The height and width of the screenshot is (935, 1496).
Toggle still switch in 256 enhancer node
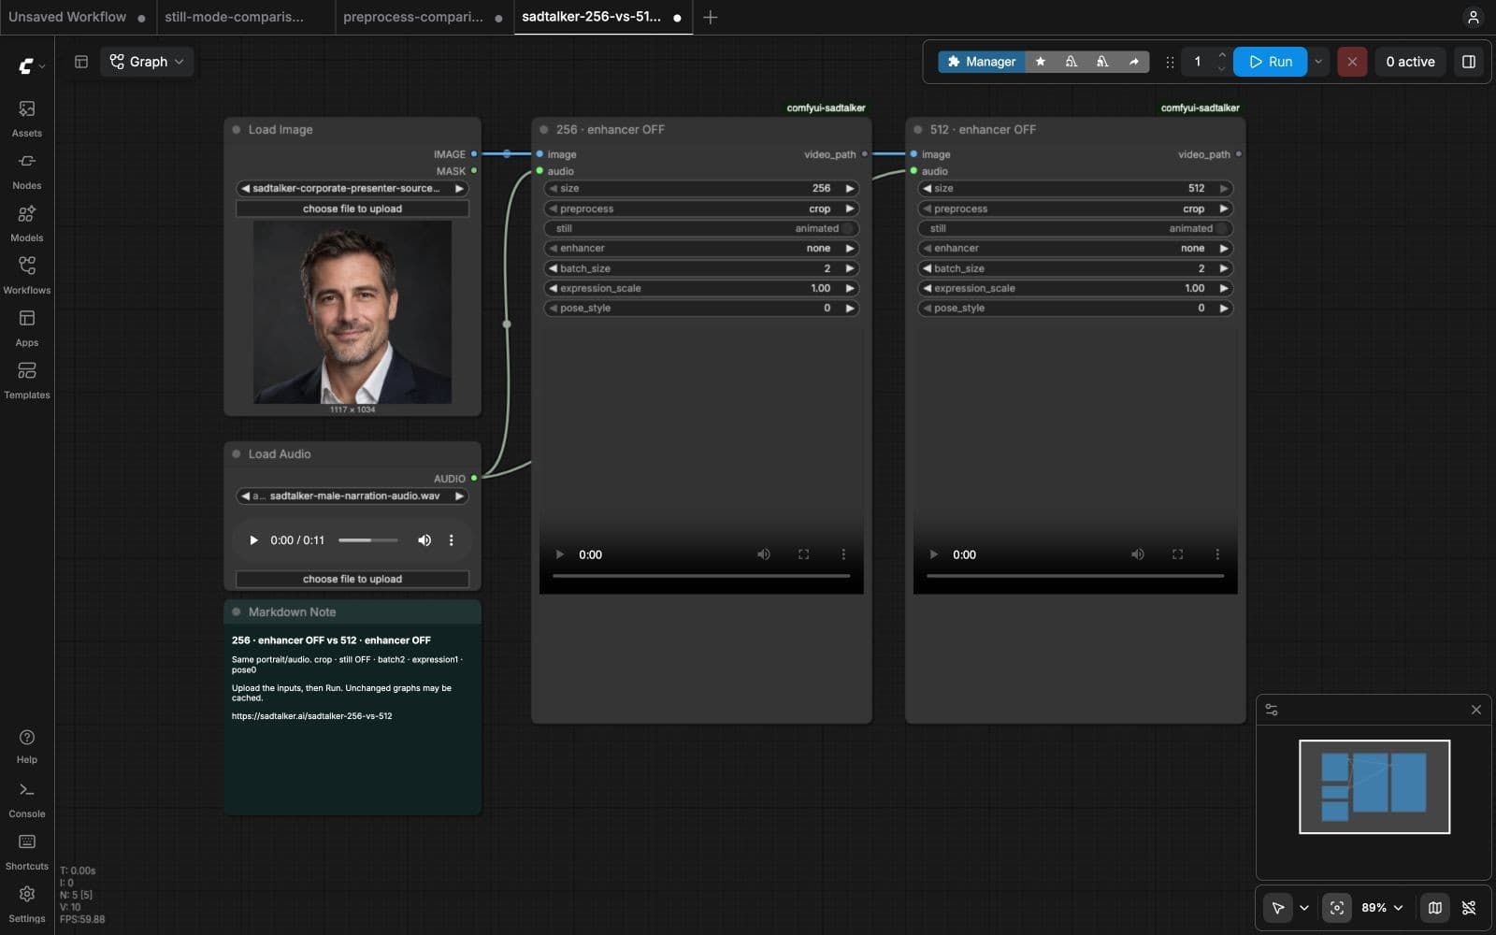701,228
